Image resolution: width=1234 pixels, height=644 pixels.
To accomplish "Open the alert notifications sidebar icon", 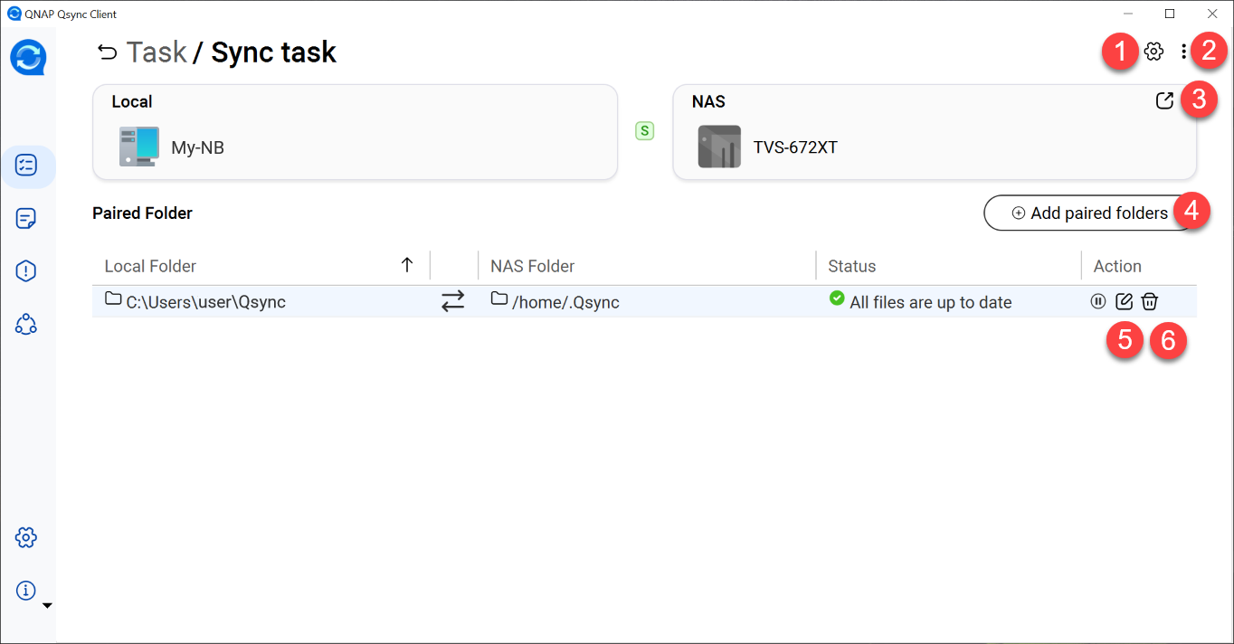I will pos(27,270).
